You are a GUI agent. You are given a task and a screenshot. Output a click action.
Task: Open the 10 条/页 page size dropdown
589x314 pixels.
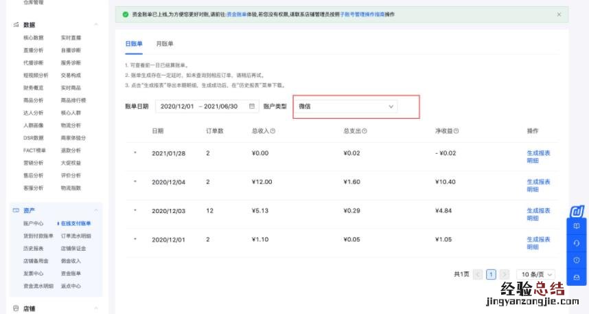coord(535,274)
